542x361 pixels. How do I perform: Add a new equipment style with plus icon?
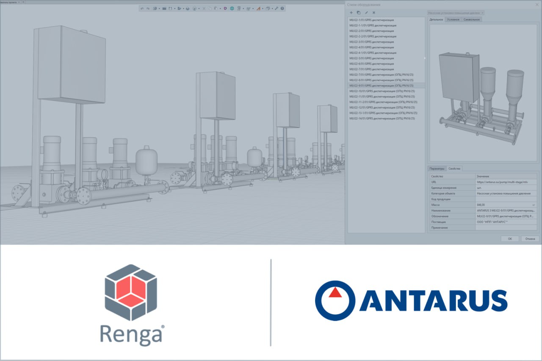[x=351, y=13]
